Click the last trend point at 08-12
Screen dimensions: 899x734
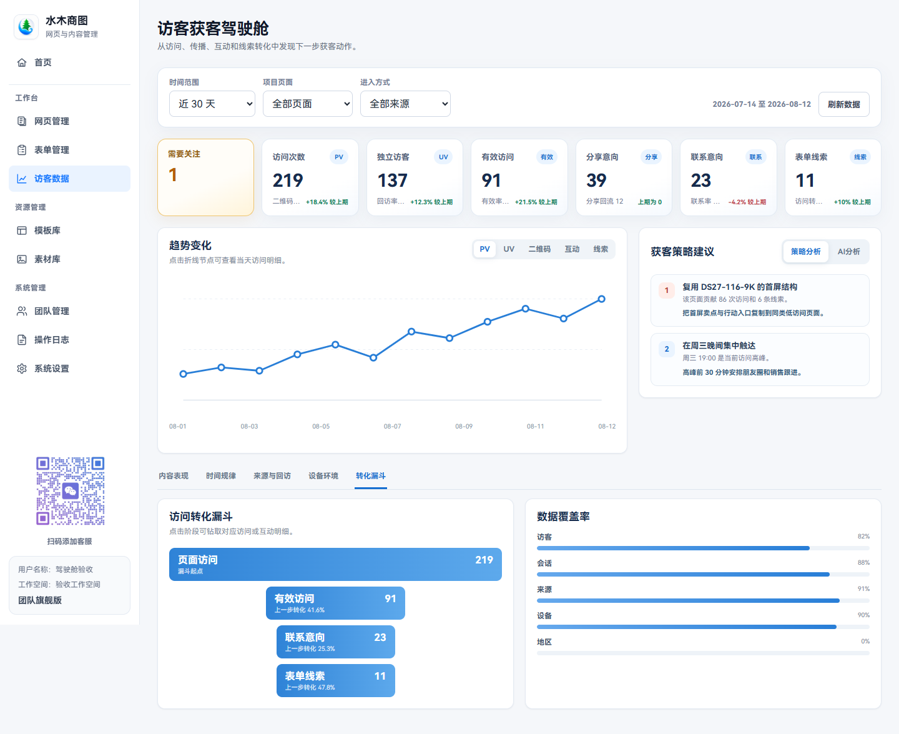(601, 299)
